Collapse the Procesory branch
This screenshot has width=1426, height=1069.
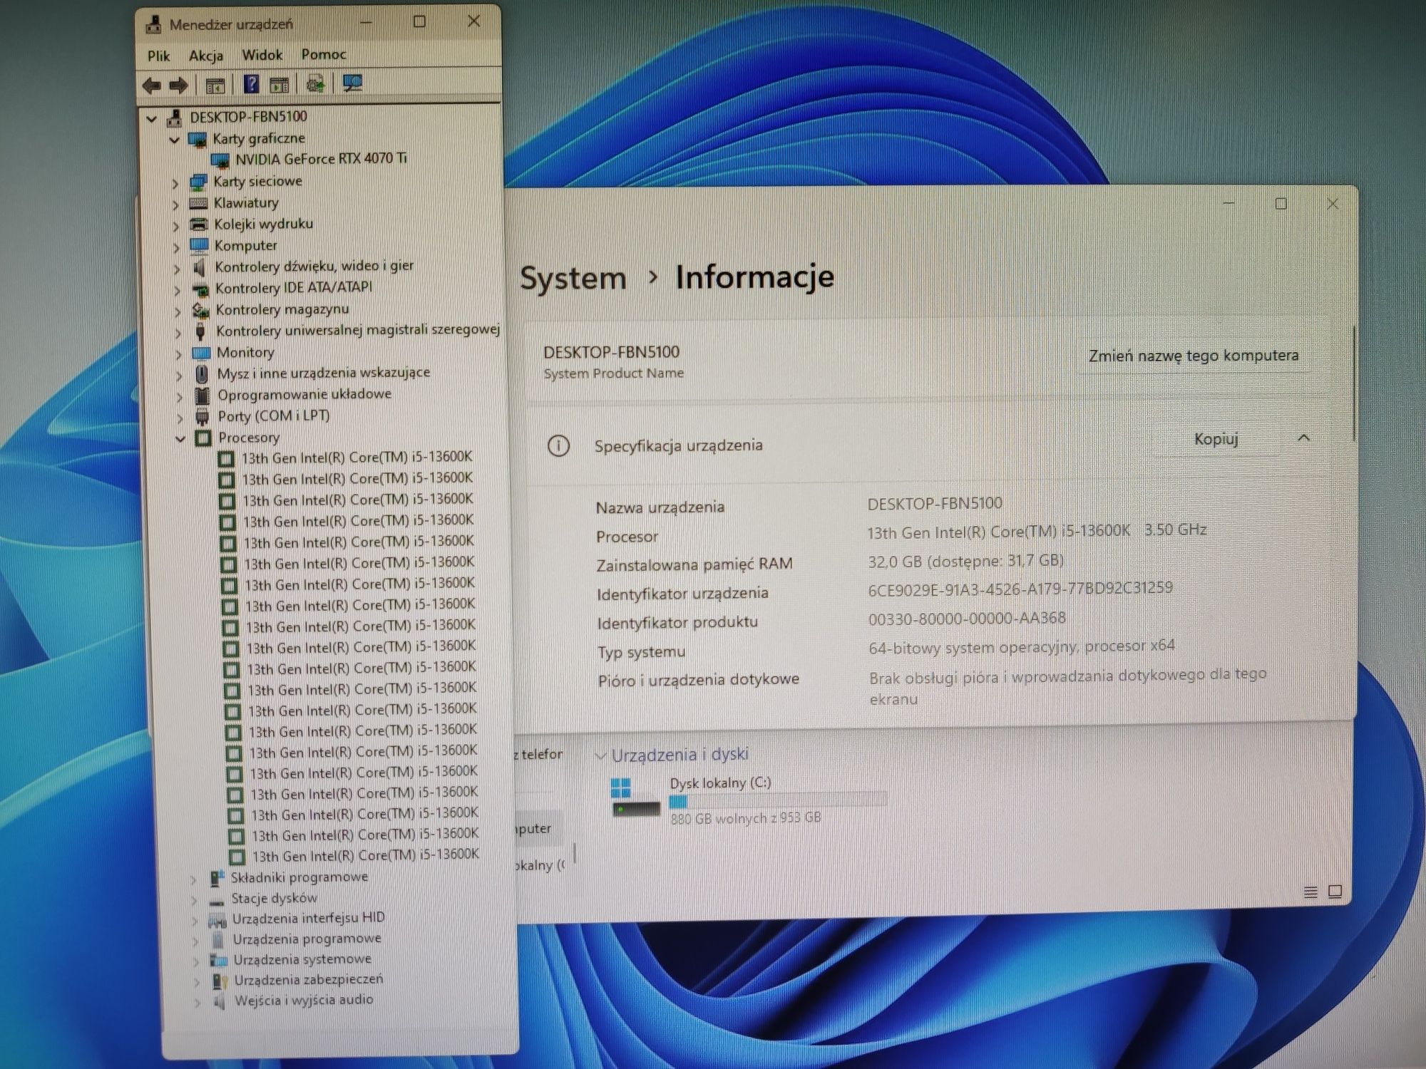click(180, 439)
